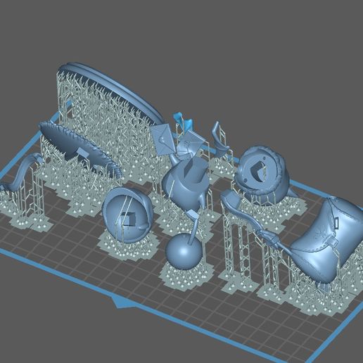The image size is (363, 363).
Task: Select the hollow dome shell with square hole
Action: 128,215
